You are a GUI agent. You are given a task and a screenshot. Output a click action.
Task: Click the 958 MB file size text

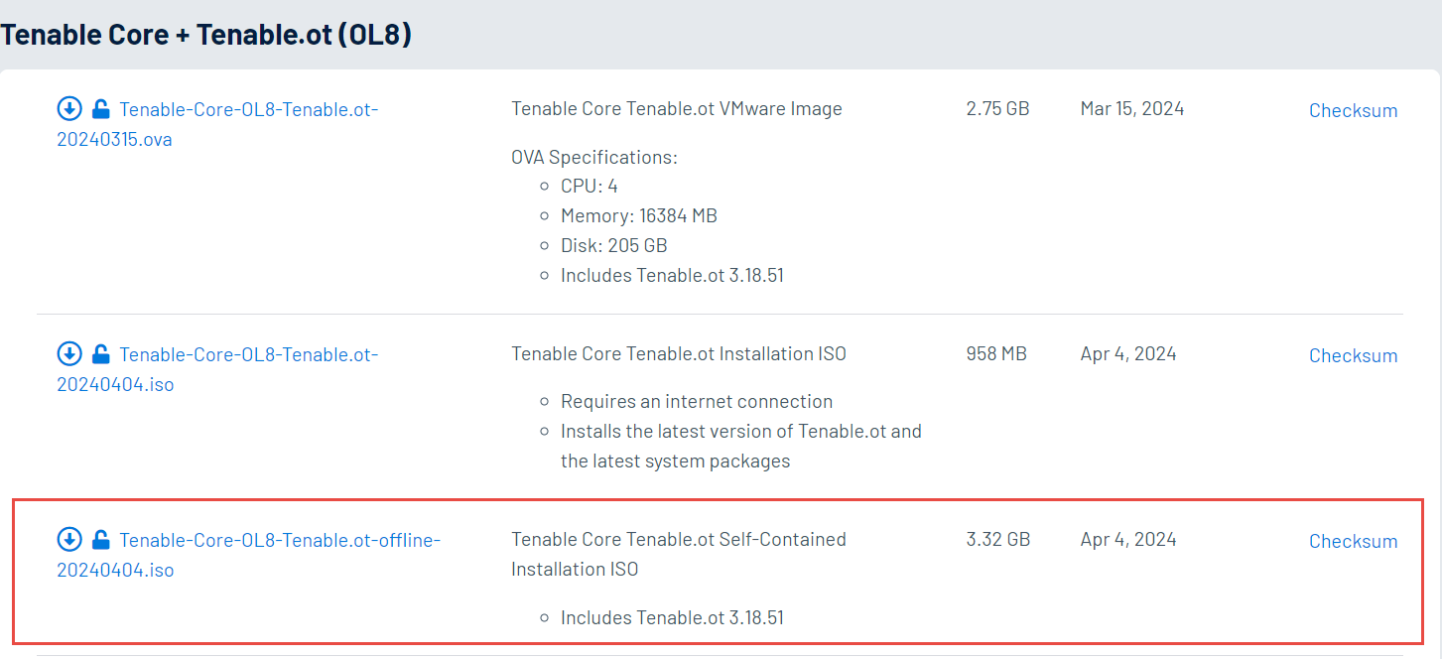tap(995, 354)
